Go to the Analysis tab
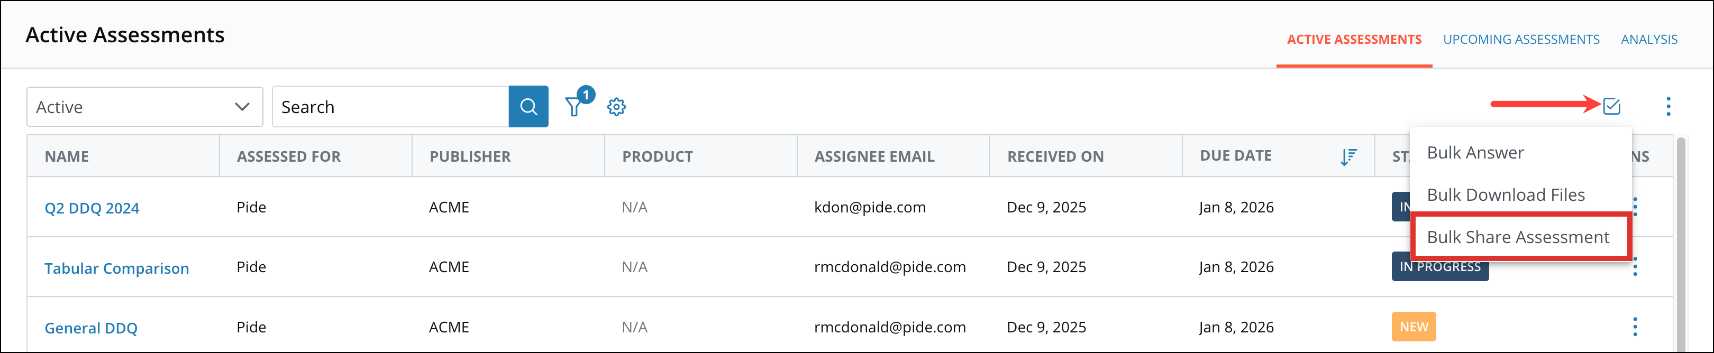 point(1649,40)
